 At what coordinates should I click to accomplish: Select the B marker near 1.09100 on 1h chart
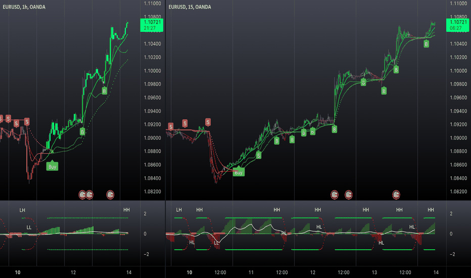82,131
